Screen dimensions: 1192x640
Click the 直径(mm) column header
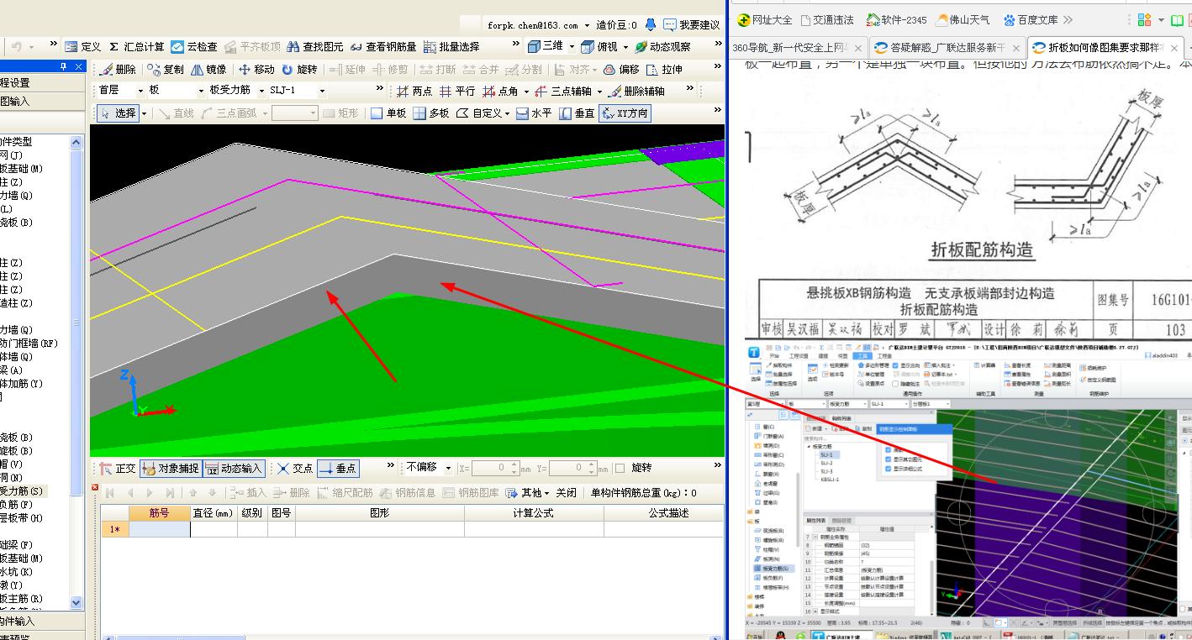click(213, 512)
